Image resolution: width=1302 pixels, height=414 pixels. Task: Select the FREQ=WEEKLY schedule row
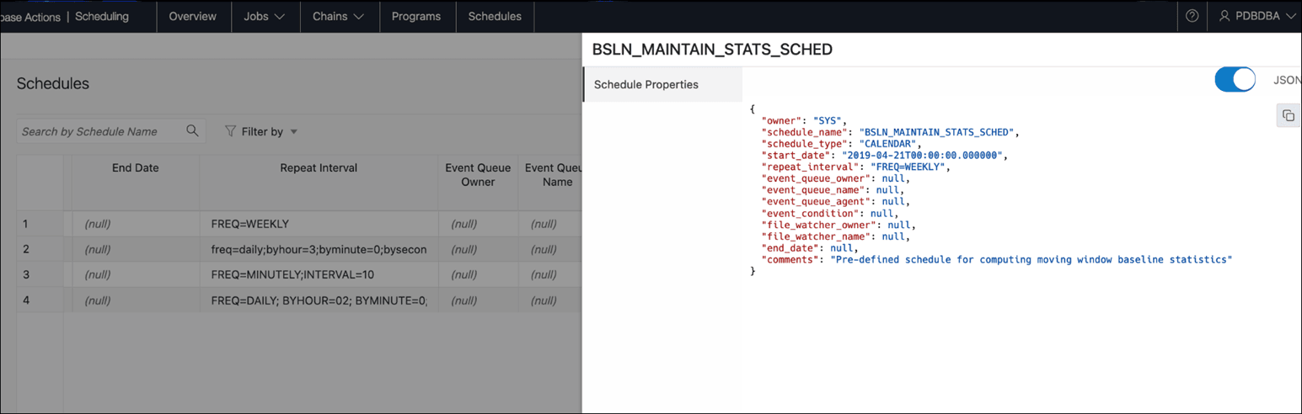250,224
